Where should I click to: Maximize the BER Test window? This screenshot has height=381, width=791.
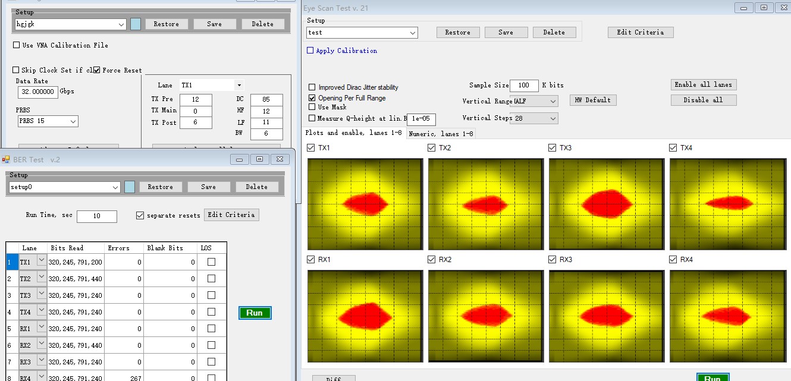pos(259,159)
